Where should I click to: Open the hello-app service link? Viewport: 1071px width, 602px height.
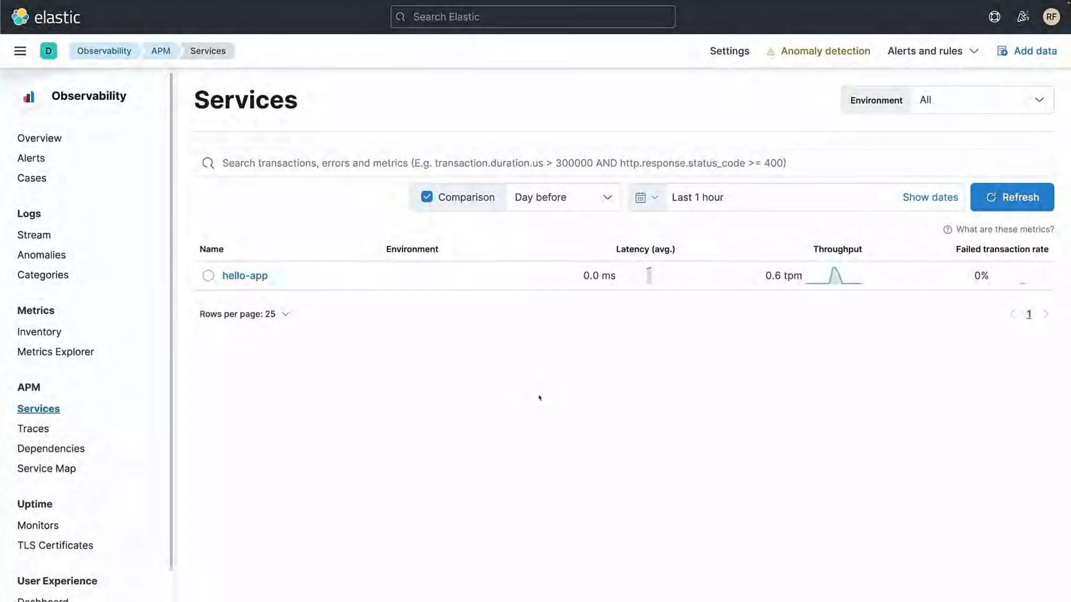245,275
